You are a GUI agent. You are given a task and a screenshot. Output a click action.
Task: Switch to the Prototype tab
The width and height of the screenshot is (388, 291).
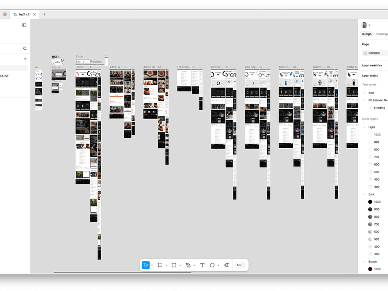[x=382, y=34]
